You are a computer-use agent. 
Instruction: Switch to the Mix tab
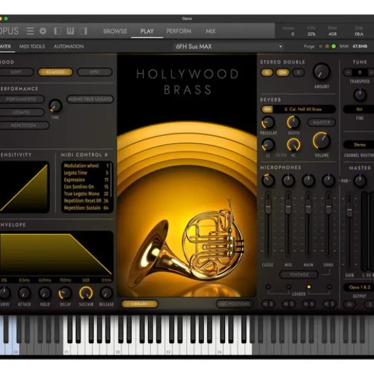(210, 31)
